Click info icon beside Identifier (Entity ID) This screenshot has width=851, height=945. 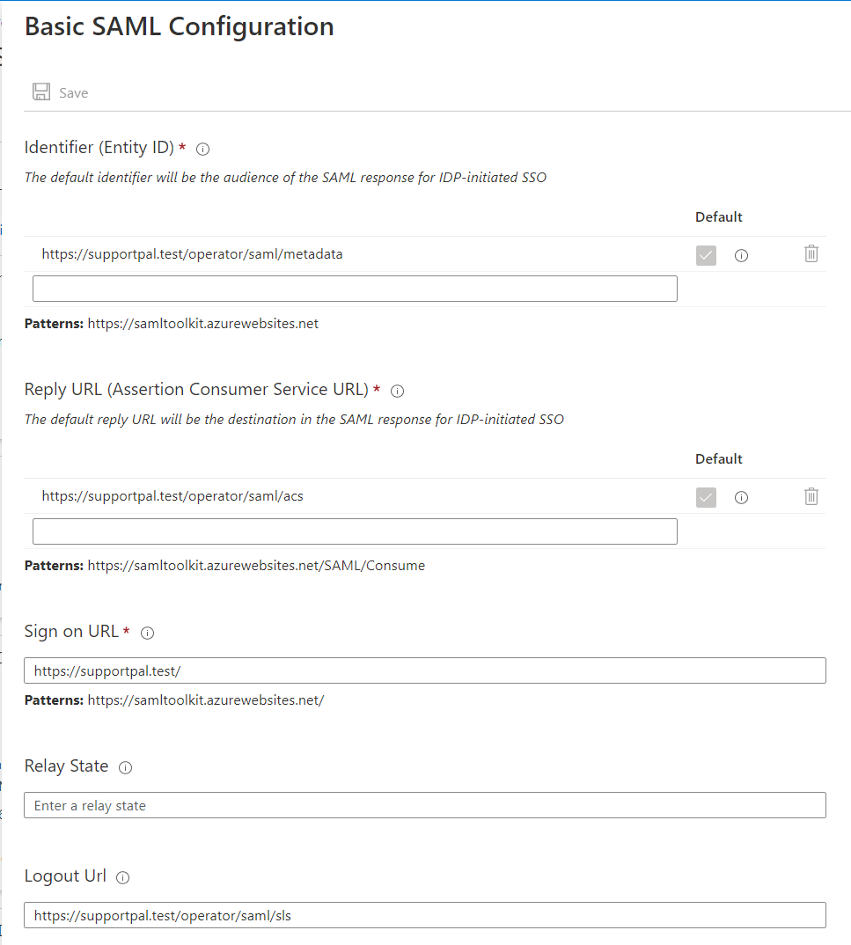(x=202, y=149)
